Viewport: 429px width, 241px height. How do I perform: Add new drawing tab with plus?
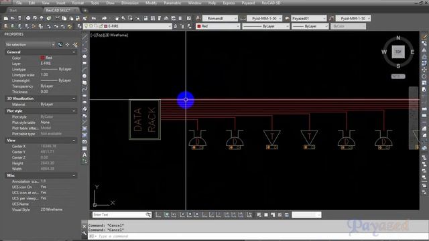click(x=85, y=11)
